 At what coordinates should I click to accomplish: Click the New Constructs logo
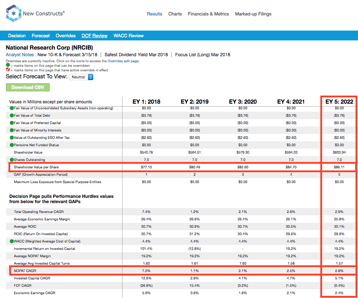(x=35, y=13)
